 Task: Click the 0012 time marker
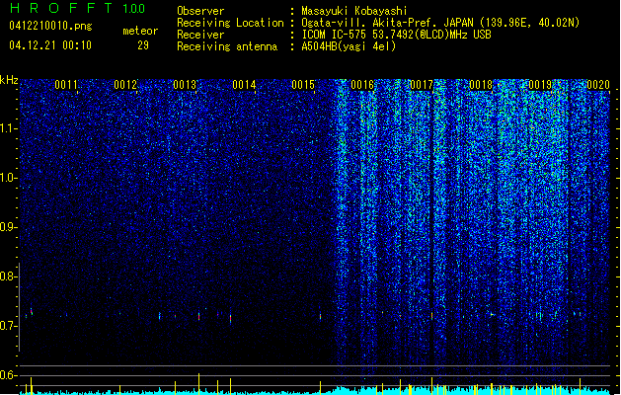coord(125,85)
